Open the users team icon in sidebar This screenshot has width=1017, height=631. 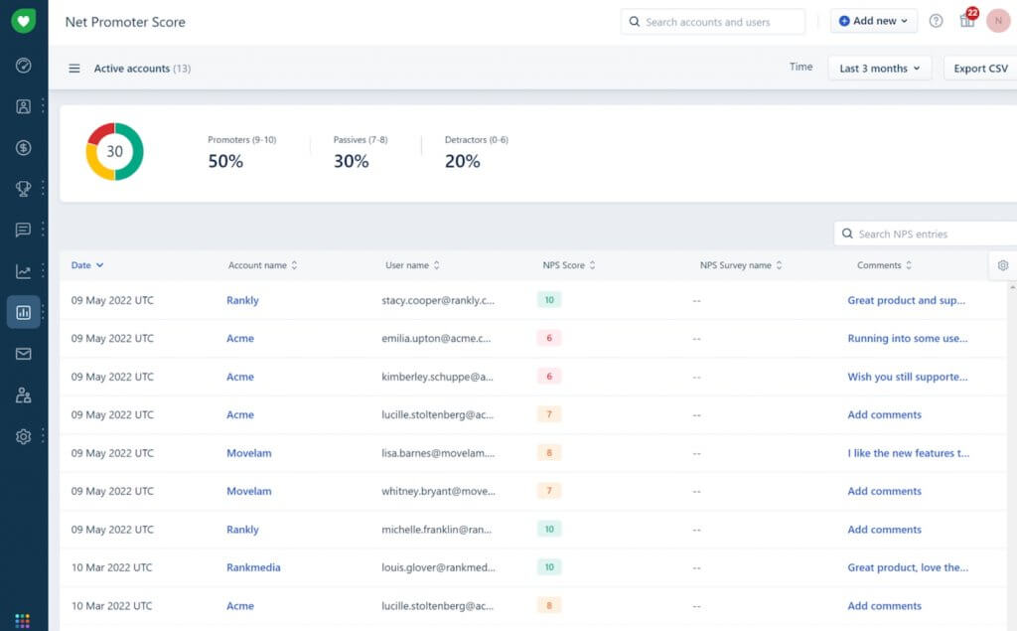(23, 394)
